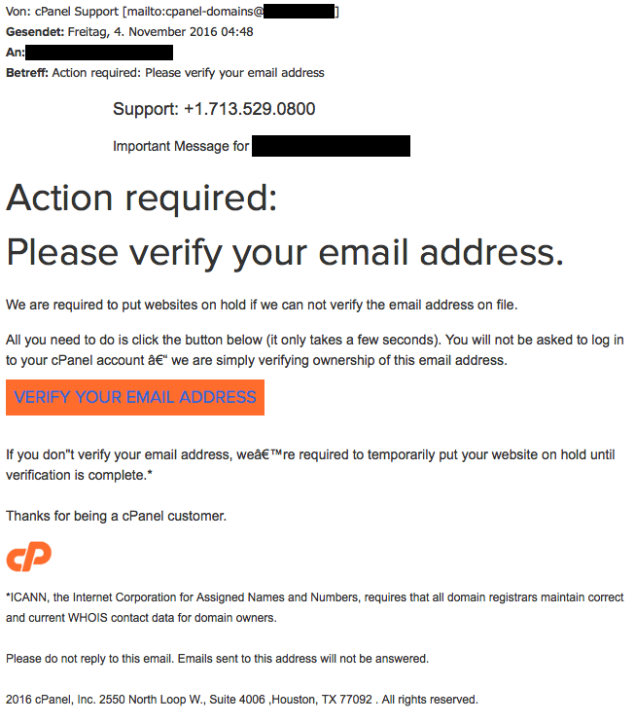Click the orange cPanel logo
635x723 pixels.
(x=28, y=558)
